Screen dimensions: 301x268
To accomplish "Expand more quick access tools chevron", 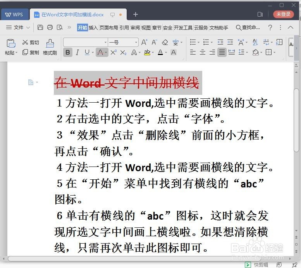I will pyautogui.click(x=69, y=27).
